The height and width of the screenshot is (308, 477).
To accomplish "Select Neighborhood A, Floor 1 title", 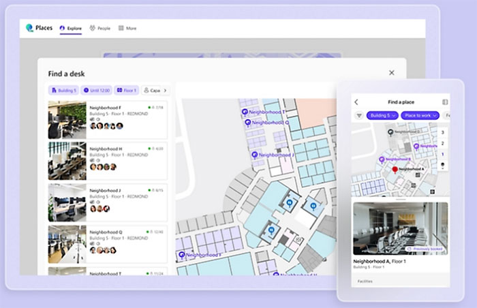I will [x=380, y=261].
